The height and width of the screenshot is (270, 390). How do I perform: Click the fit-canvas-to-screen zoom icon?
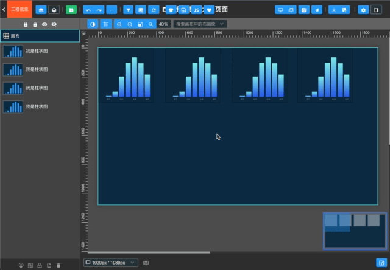click(x=141, y=24)
